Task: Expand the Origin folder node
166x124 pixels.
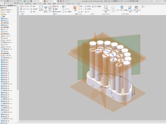Action: click(0, 14)
